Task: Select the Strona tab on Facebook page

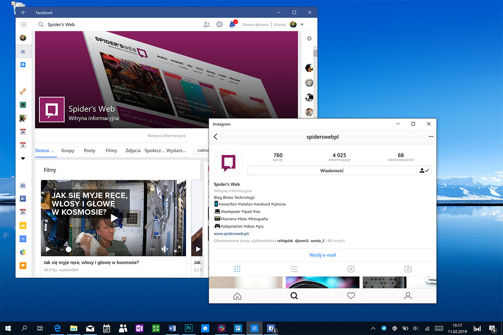Action: pos(45,150)
